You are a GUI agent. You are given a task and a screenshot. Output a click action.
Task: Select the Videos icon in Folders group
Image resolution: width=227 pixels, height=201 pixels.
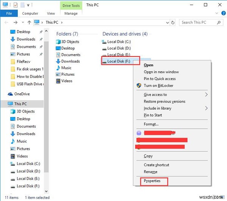click(x=58, y=81)
